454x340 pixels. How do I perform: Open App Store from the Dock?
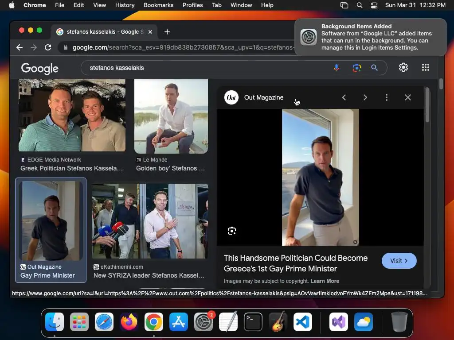[x=179, y=322]
